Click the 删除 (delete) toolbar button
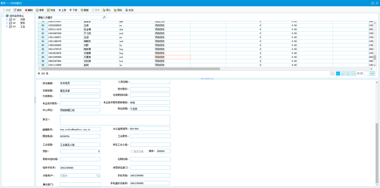 pyautogui.click(x=29, y=10)
